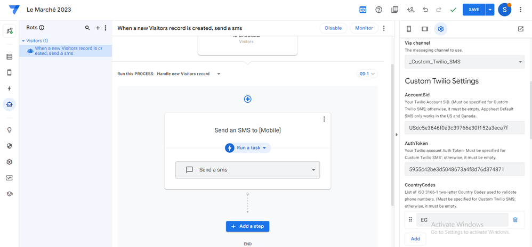This screenshot has width=532, height=247.
Task: Open the Data section in sidebar
Action: (x=9, y=56)
